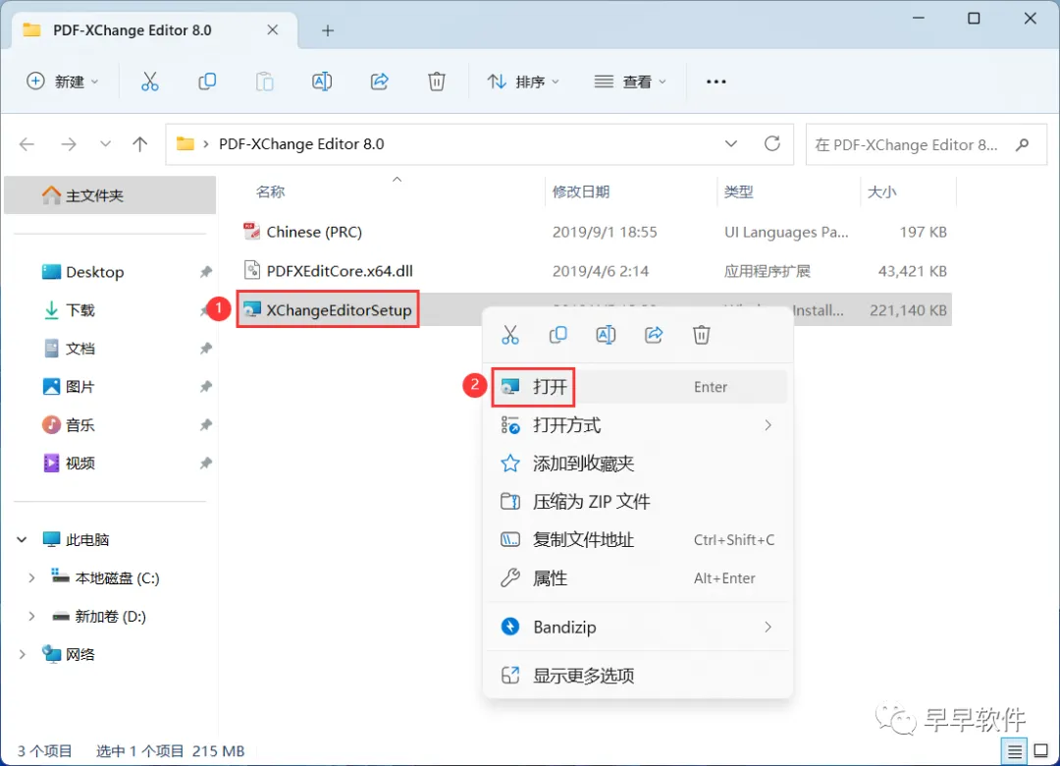Image resolution: width=1060 pixels, height=766 pixels.
Task: Click the Cut icon in the Explorer toolbar
Action: point(149,82)
